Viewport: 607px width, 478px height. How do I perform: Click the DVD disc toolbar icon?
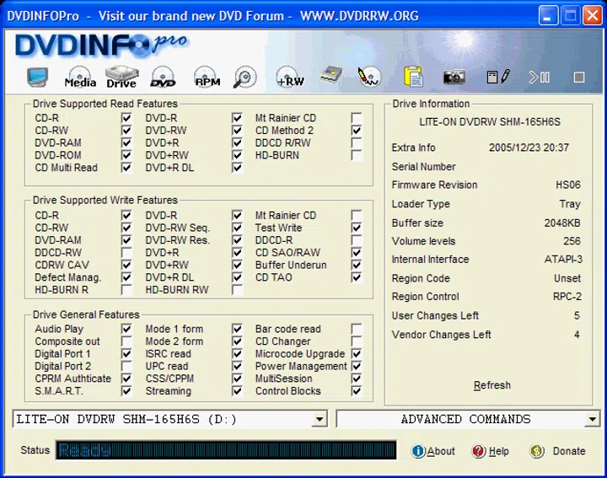coord(163,77)
